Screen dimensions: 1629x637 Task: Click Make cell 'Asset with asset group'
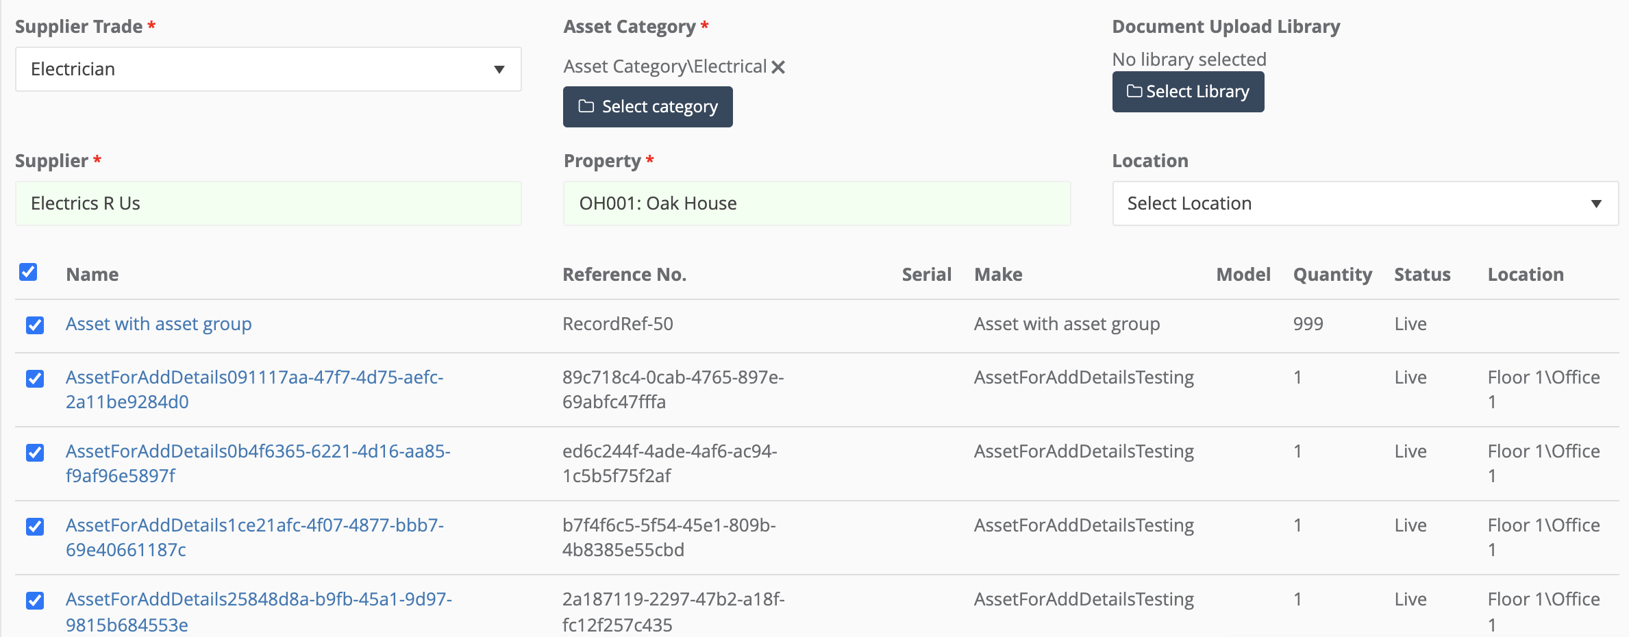coord(1067,323)
